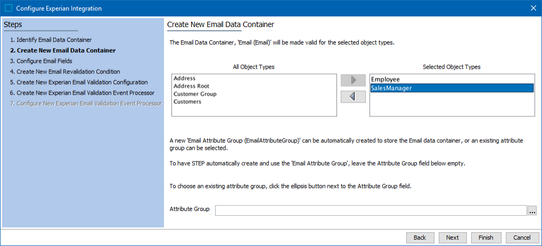This screenshot has width=542, height=246.
Task: Click the dialog title bar window icon
Action: point(9,8)
